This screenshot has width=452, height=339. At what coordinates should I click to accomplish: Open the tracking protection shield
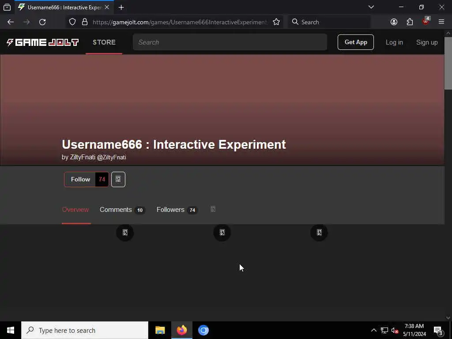click(72, 22)
